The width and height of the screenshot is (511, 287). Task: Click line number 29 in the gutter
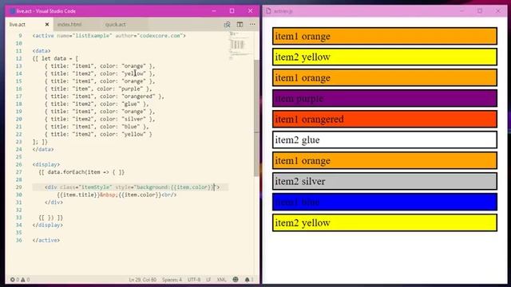click(19, 187)
